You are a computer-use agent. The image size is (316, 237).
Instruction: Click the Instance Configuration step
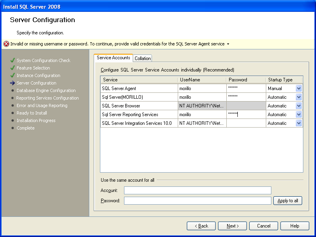38,75
